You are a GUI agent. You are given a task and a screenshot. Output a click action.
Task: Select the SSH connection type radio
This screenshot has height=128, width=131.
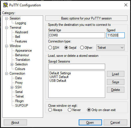coord(50,48)
